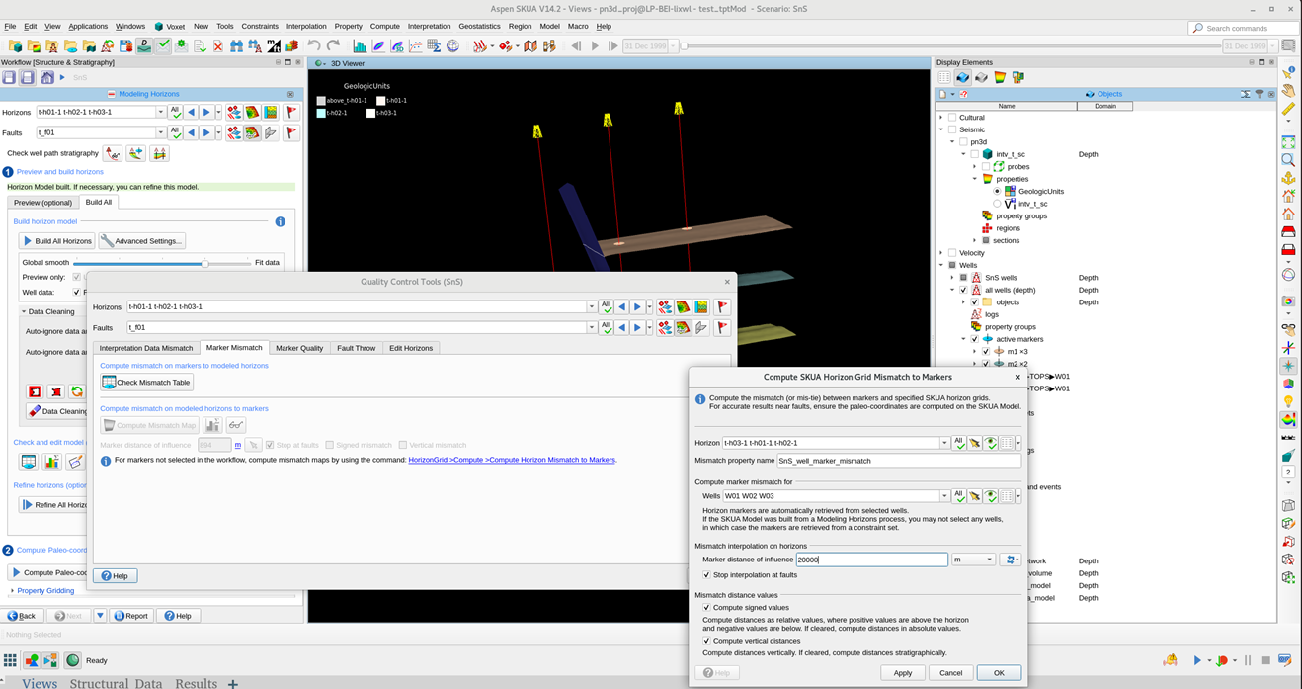Click the Build All Horizons button
Image resolution: width=1302 pixels, height=689 pixels.
[x=57, y=241]
